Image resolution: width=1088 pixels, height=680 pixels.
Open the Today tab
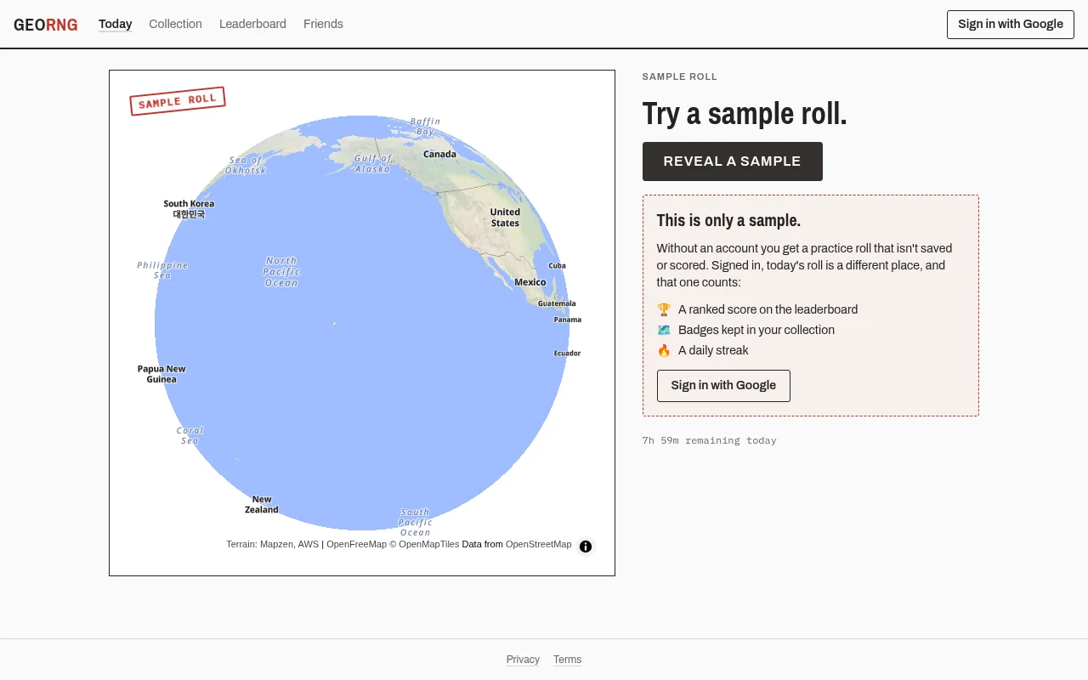(116, 24)
